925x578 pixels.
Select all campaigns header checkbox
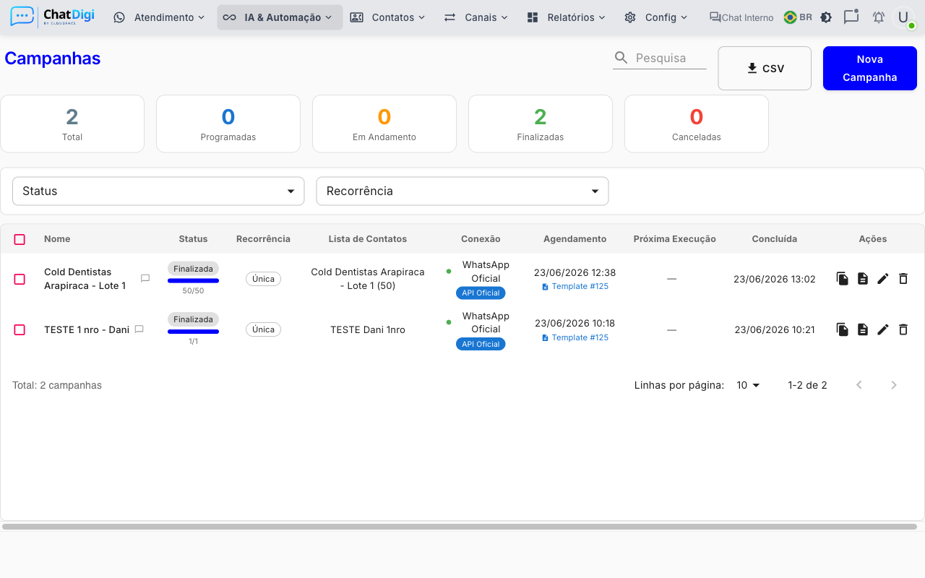click(x=20, y=239)
